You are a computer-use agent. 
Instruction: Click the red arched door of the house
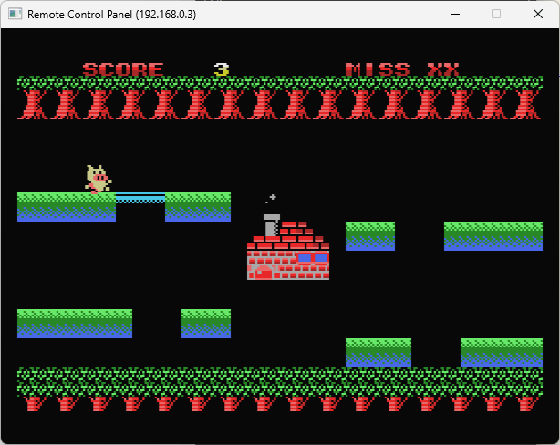[x=264, y=273]
